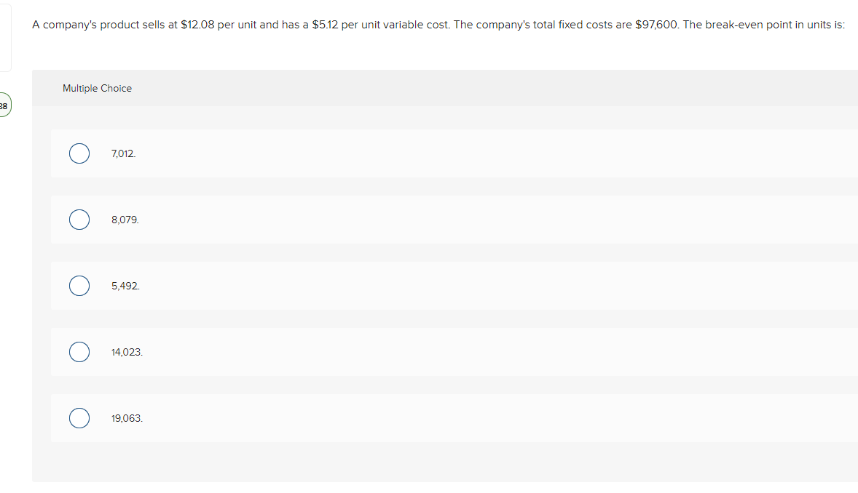Click the first answer row background

437,153
